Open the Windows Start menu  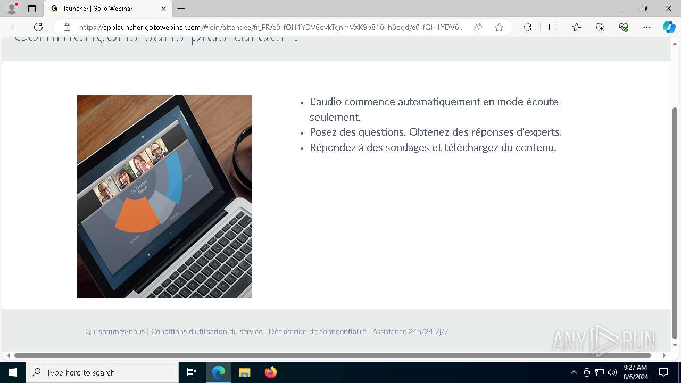pyautogui.click(x=13, y=372)
